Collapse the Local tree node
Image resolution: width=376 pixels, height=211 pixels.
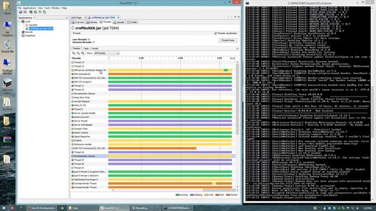tap(20, 22)
